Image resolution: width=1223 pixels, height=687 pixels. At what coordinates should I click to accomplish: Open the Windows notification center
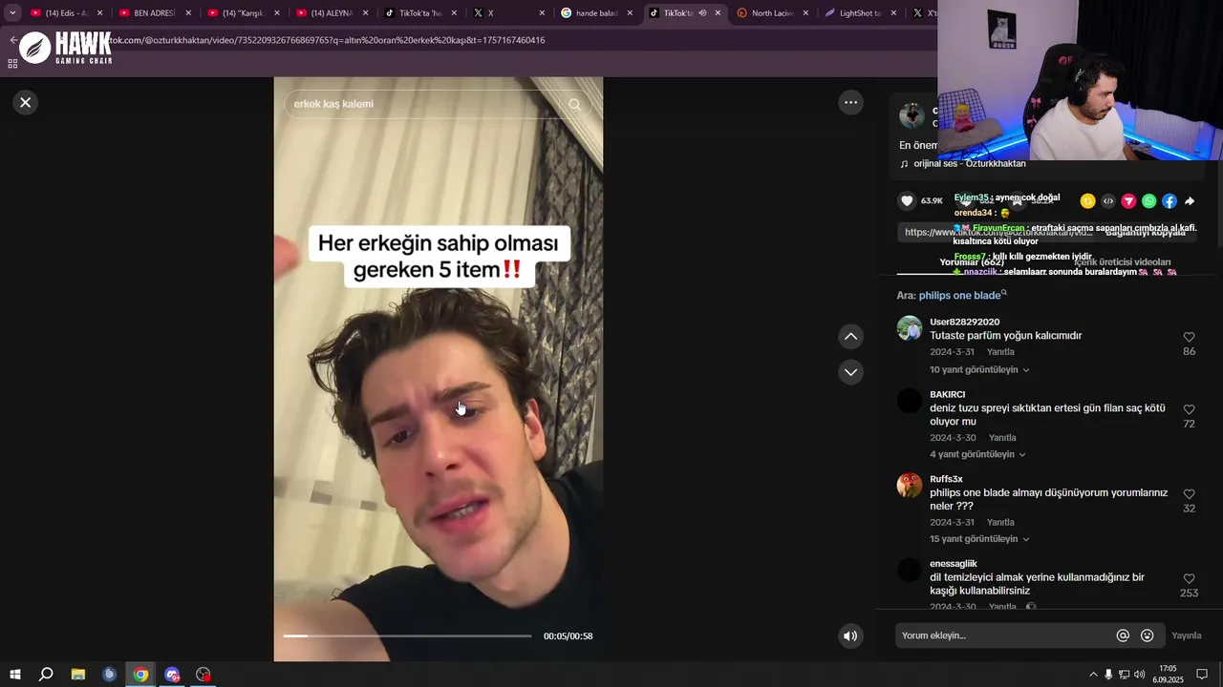pos(1202,674)
